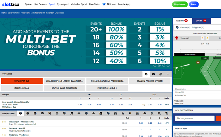Focus the Buchungsnummer input field
Screen dimensions: 221x137
195,118
